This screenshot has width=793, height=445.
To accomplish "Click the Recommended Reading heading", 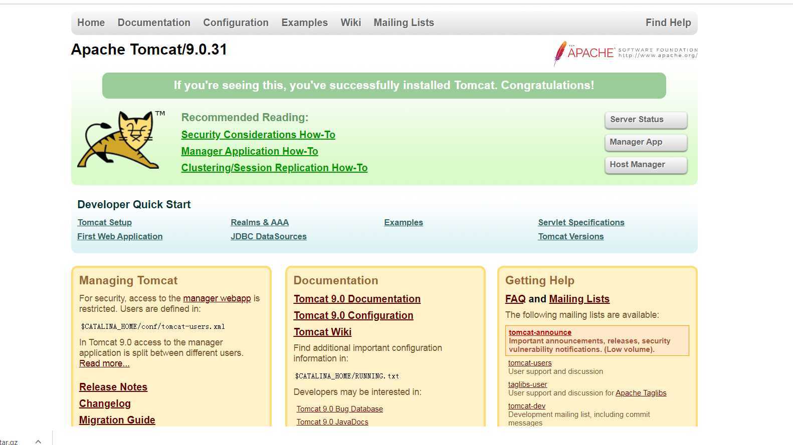I will [x=245, y=117].
